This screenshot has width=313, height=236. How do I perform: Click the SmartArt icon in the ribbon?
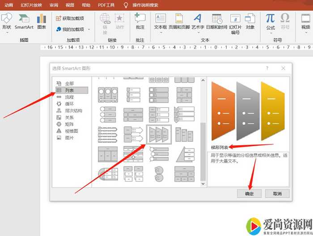(x=24, y=21)
